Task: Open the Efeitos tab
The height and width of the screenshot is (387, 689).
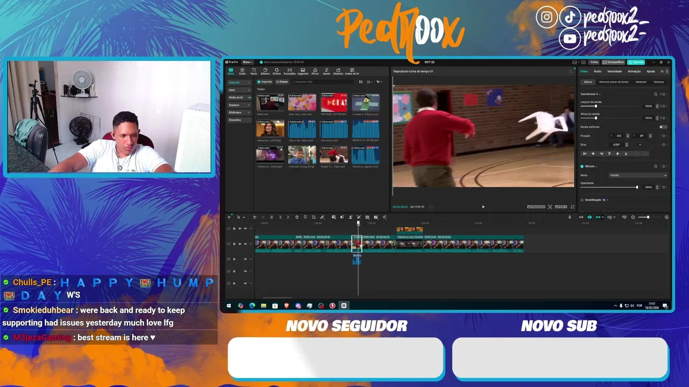Action: click(x=277, y=71)
